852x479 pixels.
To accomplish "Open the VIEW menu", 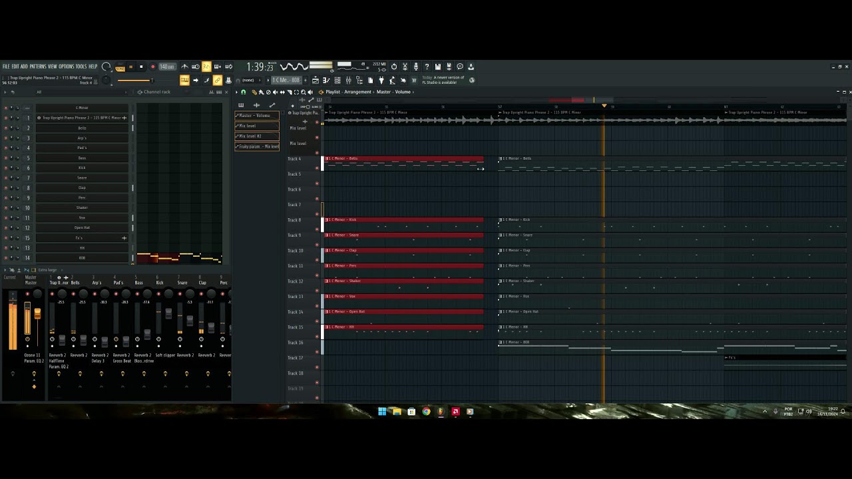I will tap(53, 67).
